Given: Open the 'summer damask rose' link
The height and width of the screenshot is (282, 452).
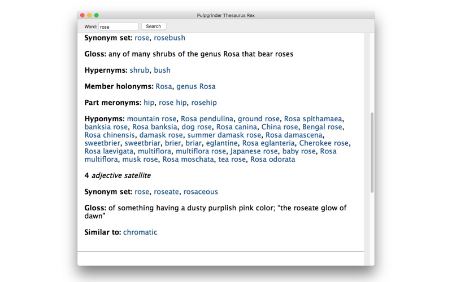Looking at the screenshot, I should 224,135.
